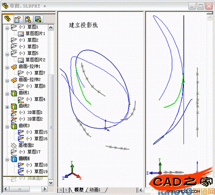This screenshot has width=215, height=195.
Task: Switch to the PropertyManager tab icon
Action: (18, 19)
